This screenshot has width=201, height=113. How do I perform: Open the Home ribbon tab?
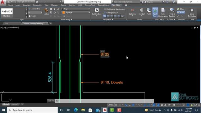click(10, 5)
